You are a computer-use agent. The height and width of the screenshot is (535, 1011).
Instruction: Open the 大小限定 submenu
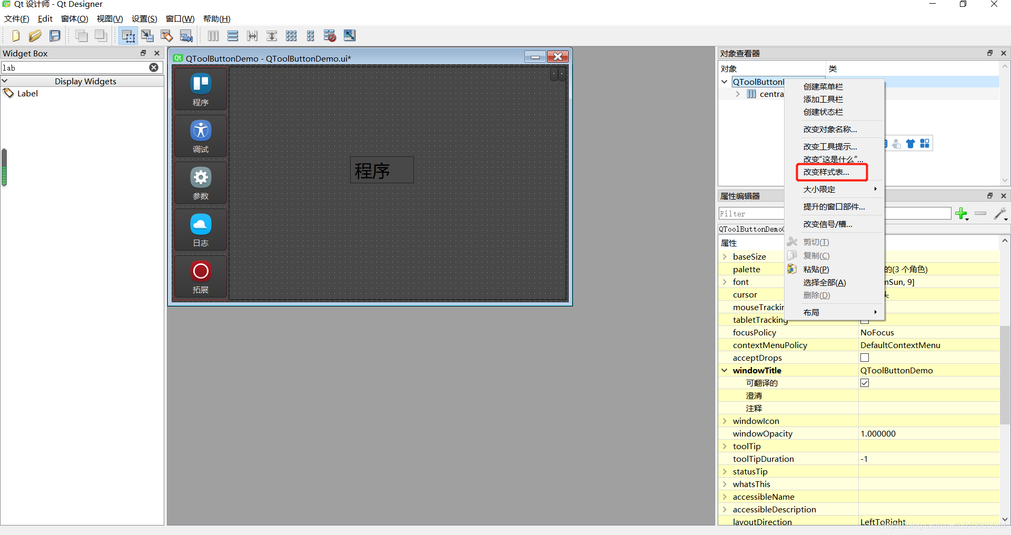[834, 190]
